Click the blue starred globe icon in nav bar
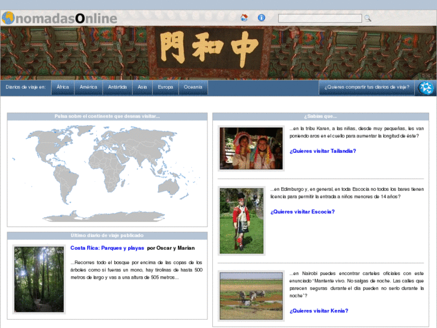This screenshot has width=437, height=328. 426,88
